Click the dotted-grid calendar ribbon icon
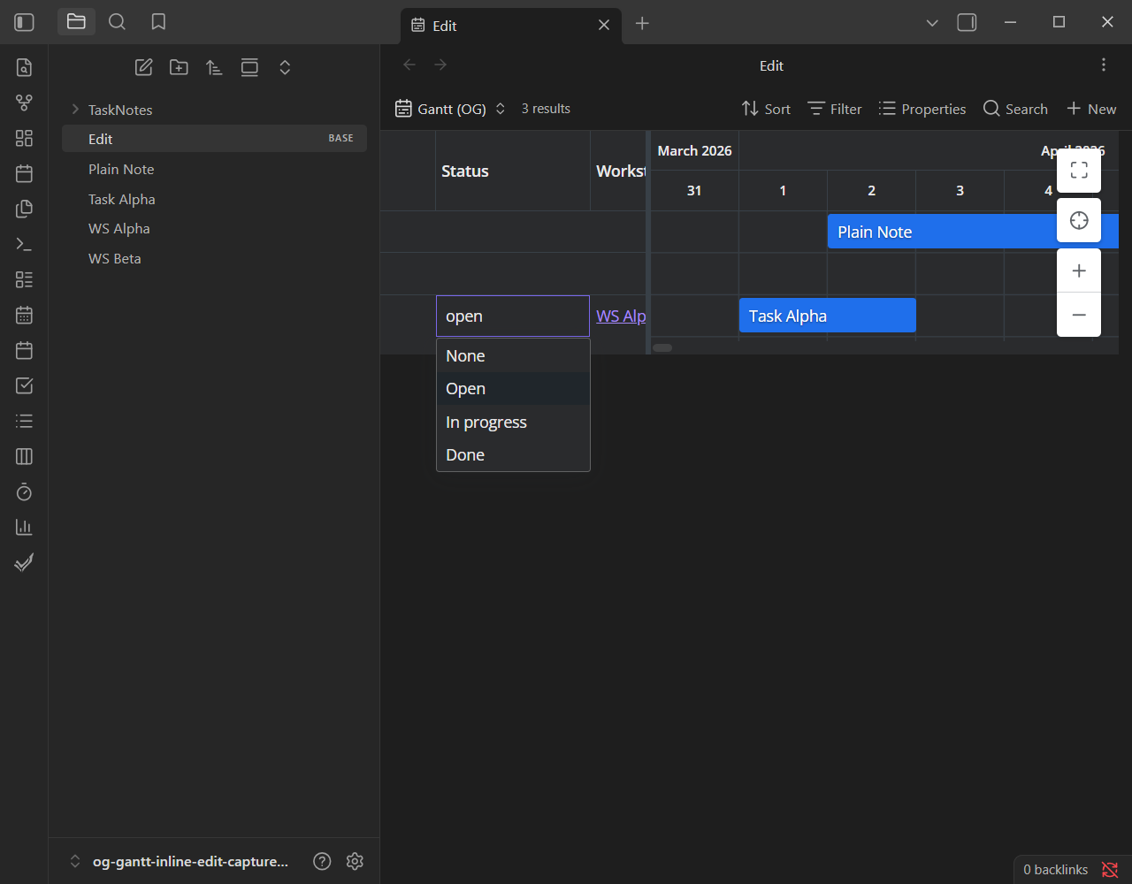 coord(24,315)
